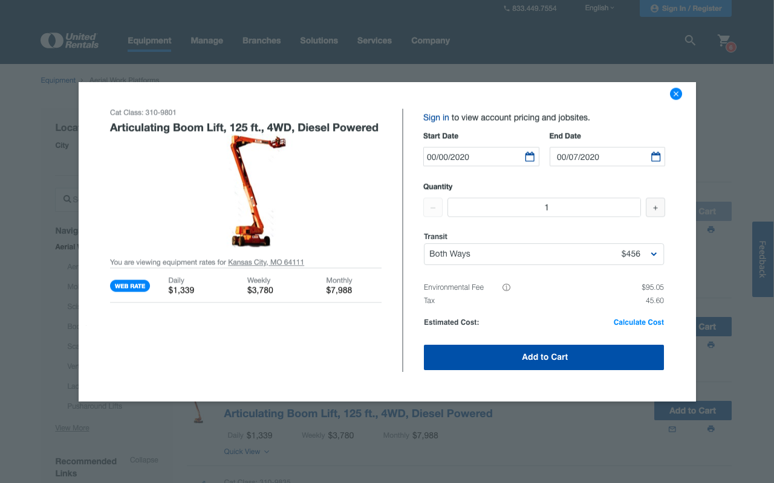Open the Solutions menu
This screenshot has width=774, height=483.
click(319, 40)
